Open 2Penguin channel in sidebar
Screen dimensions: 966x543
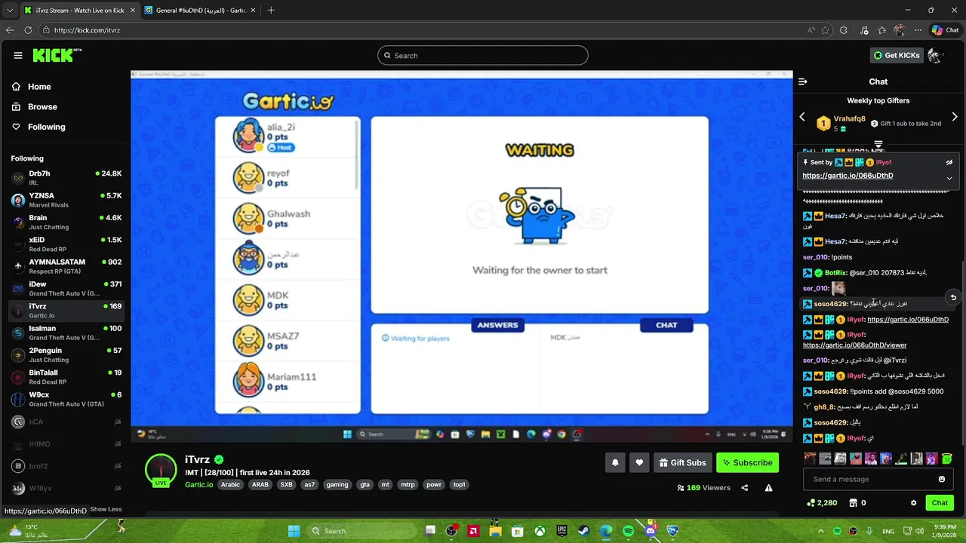(66, 354)
